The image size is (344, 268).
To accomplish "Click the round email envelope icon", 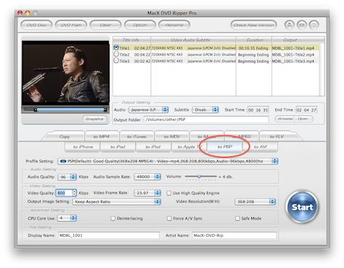I will pos(302,25).
